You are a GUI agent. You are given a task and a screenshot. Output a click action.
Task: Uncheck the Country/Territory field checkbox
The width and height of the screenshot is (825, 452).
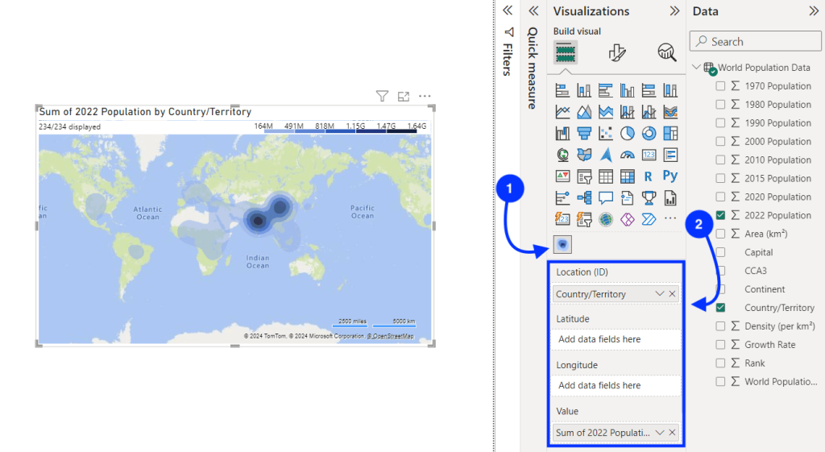(x=720, y=307)
